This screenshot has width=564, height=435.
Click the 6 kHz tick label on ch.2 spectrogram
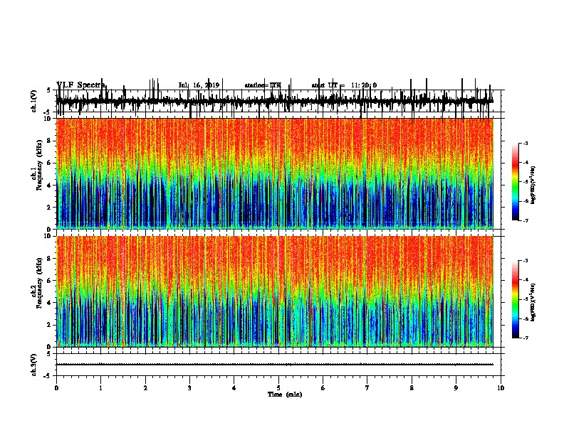click(x=50, y=280)
